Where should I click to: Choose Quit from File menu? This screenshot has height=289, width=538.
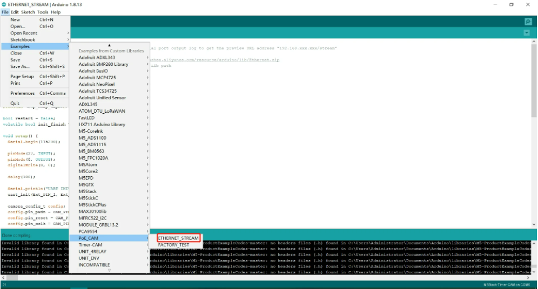(x=35, y=103)
